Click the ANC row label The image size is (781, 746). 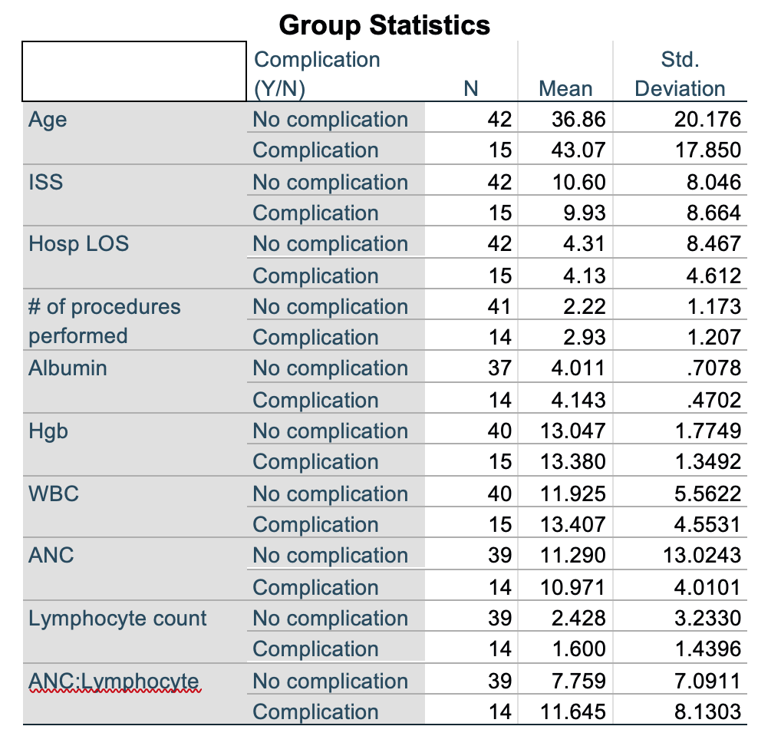51,555
